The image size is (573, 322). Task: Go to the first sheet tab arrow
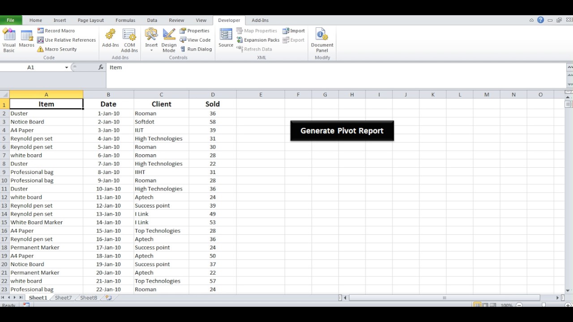point(3,297)
